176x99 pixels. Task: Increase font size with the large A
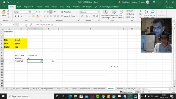click(36, 12)
